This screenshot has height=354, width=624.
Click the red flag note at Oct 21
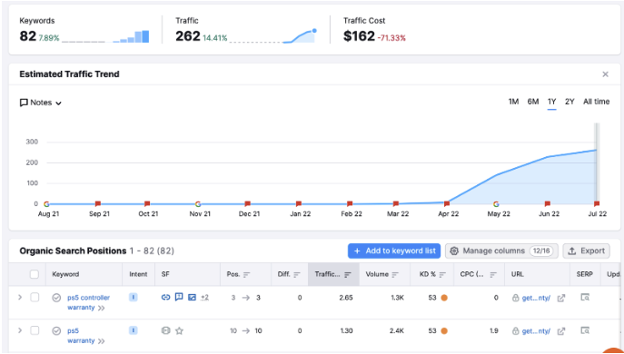[x=147, y=204]
